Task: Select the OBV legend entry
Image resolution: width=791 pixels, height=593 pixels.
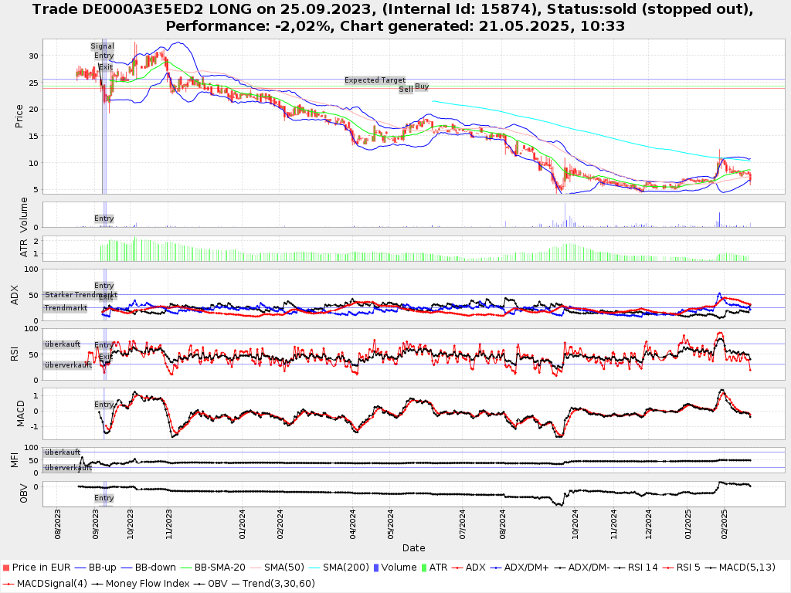Action: [x=219, y=583]
